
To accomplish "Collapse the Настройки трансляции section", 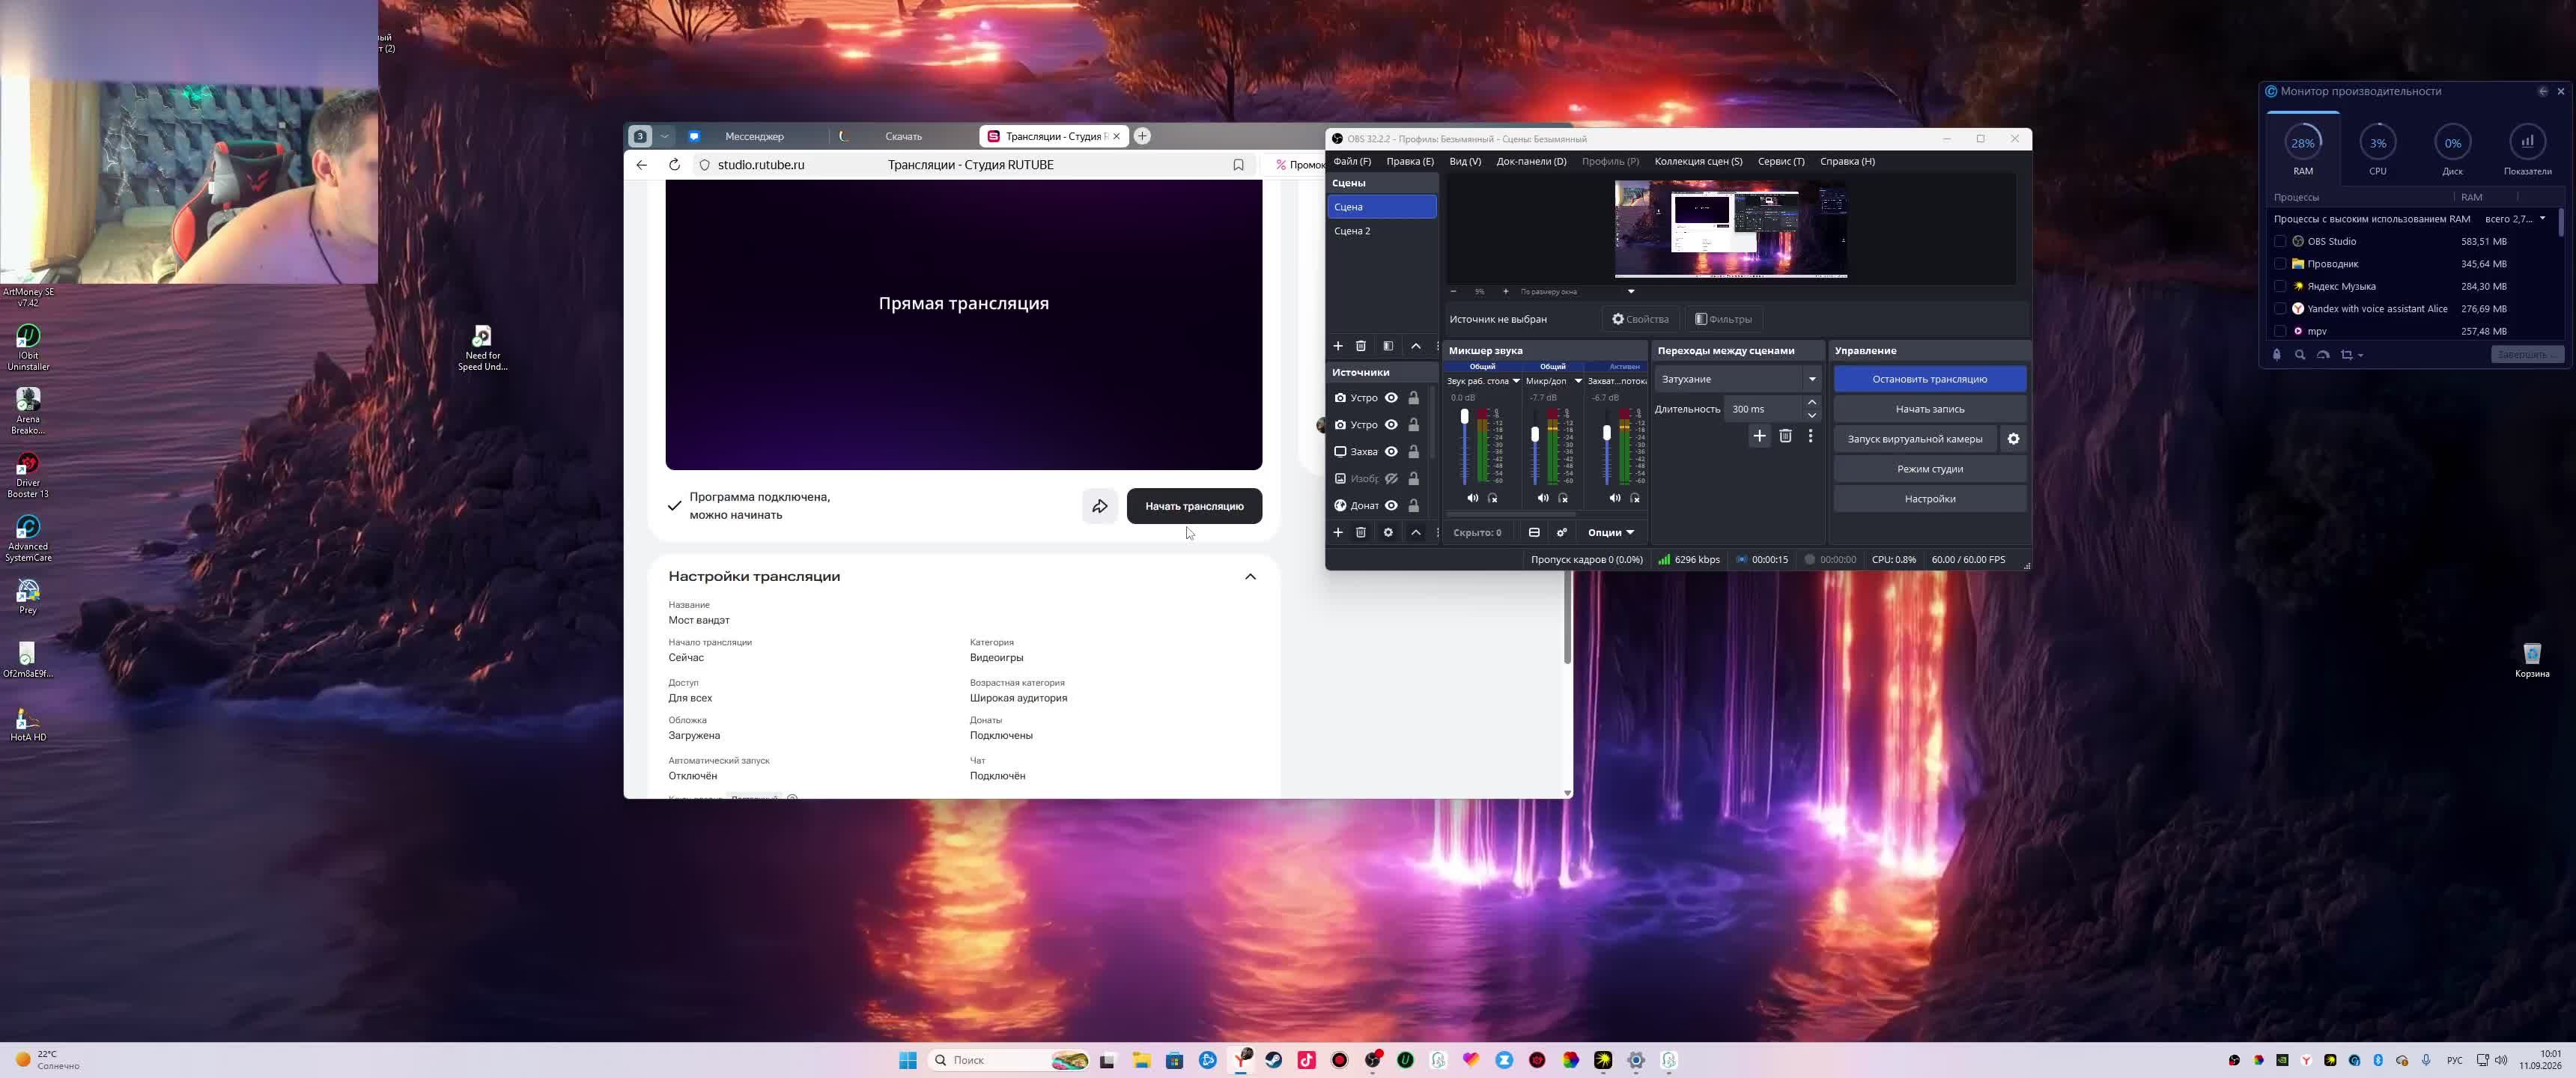I will click(1250, 577).
